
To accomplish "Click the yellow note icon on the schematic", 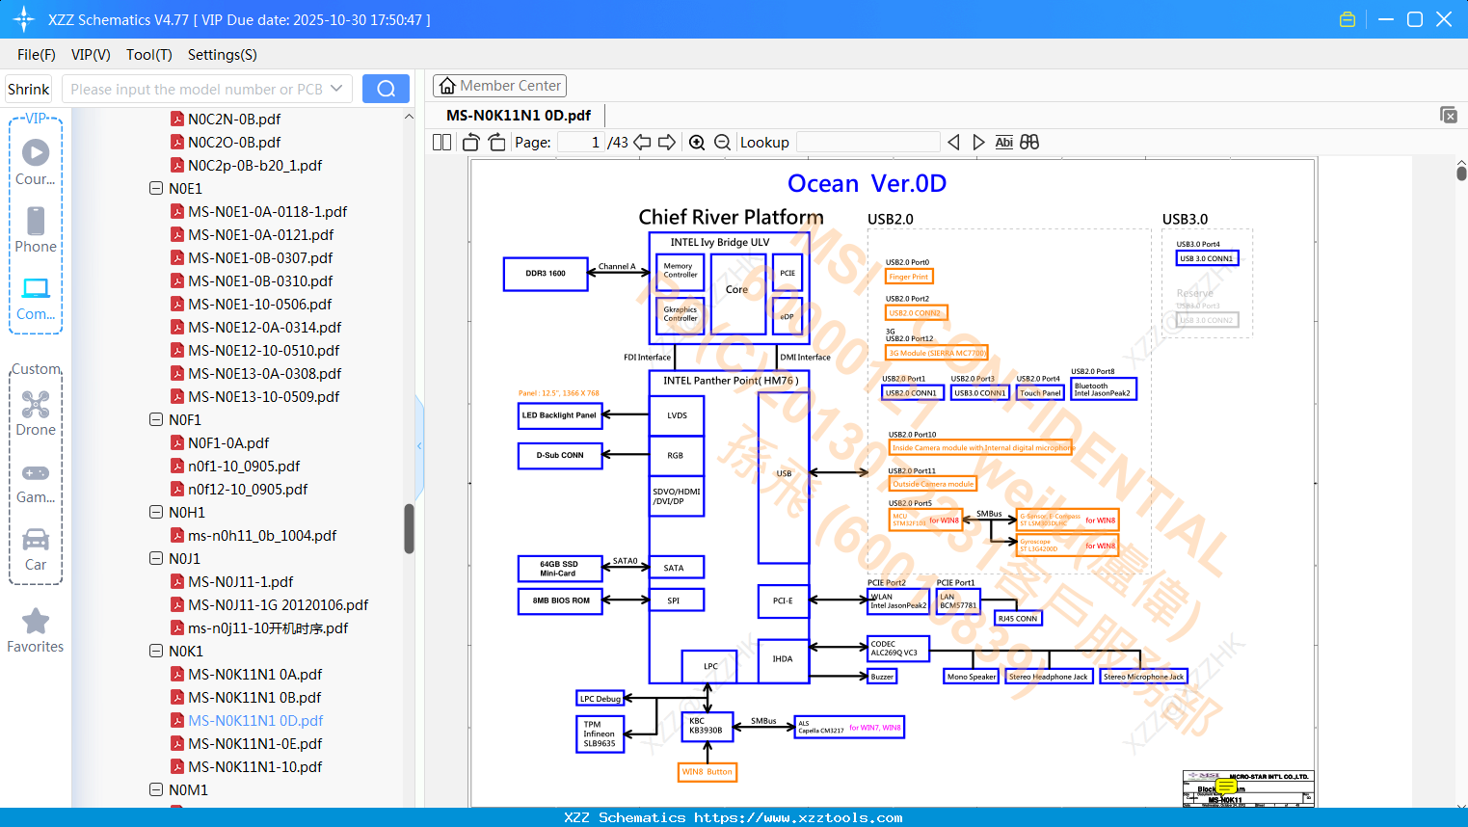I will [x=1226, y=787].
